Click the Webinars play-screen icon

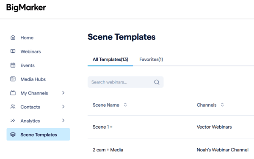[13, 51]
